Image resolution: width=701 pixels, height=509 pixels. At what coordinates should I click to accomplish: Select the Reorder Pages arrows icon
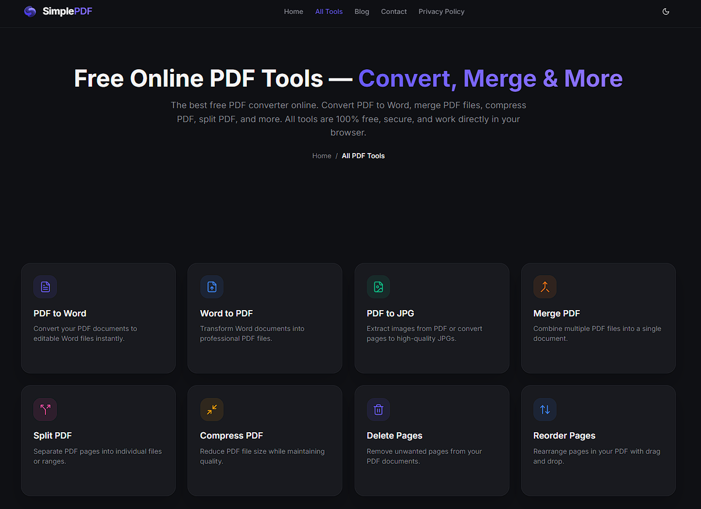[544, 409]
